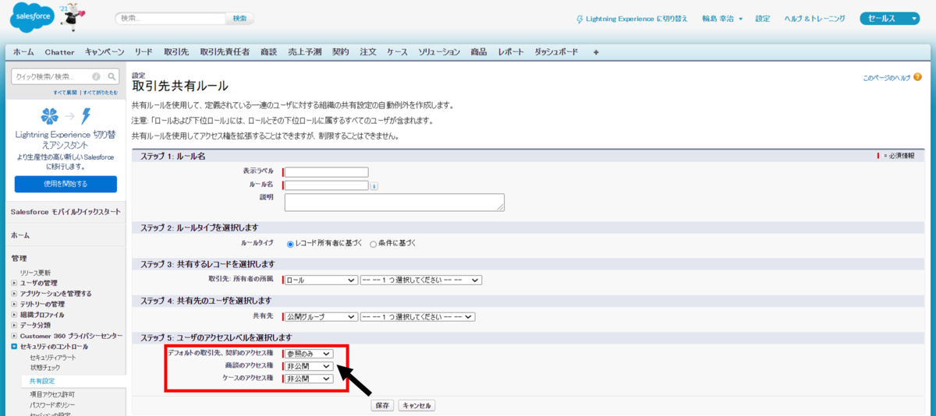936x416 pixels.
Task: Open the 取引先 tab
Action: [x=176, y=52]
